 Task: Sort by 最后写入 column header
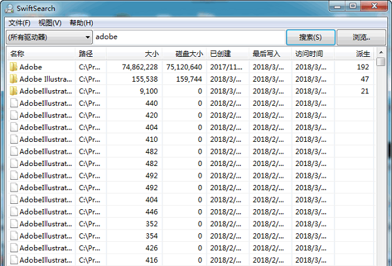(x=270, y=54)
